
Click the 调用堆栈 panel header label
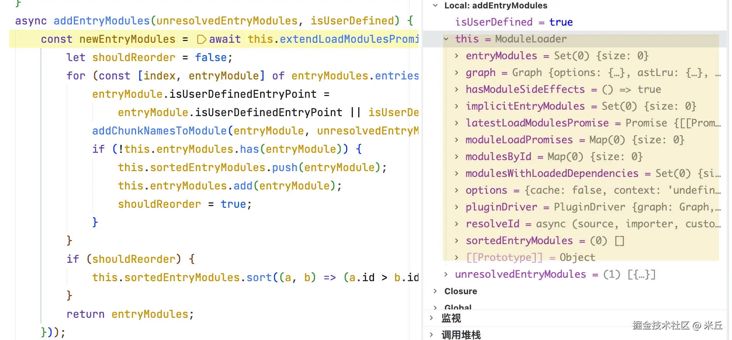pyautogui.click(x=461, y=335)
